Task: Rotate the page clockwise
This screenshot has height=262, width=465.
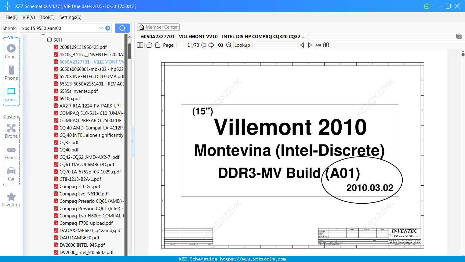Action: [x=157, y=45]
